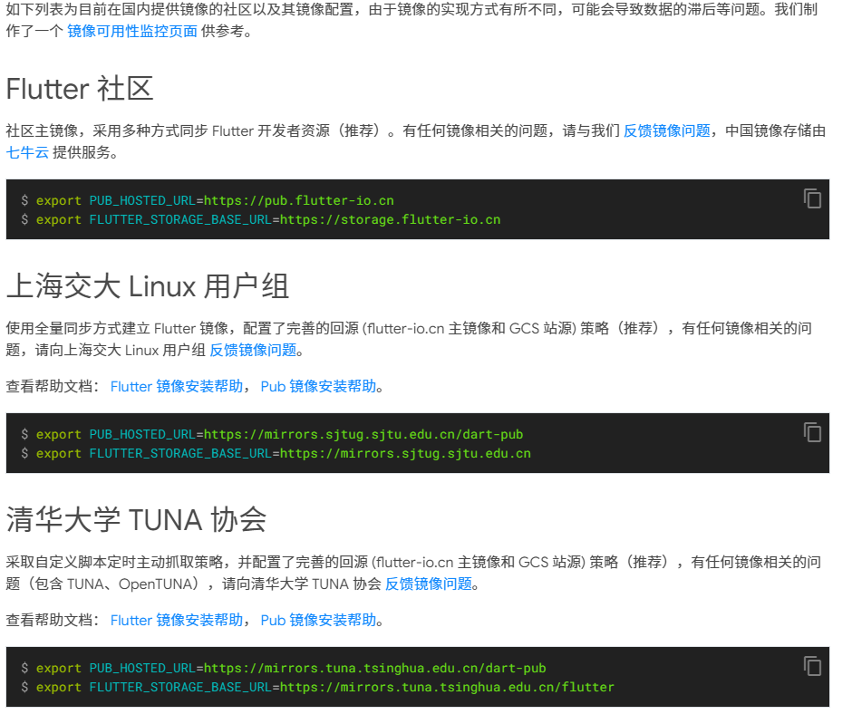Click the 上海交大 Linux 用户组 heading

pos(147,285)
